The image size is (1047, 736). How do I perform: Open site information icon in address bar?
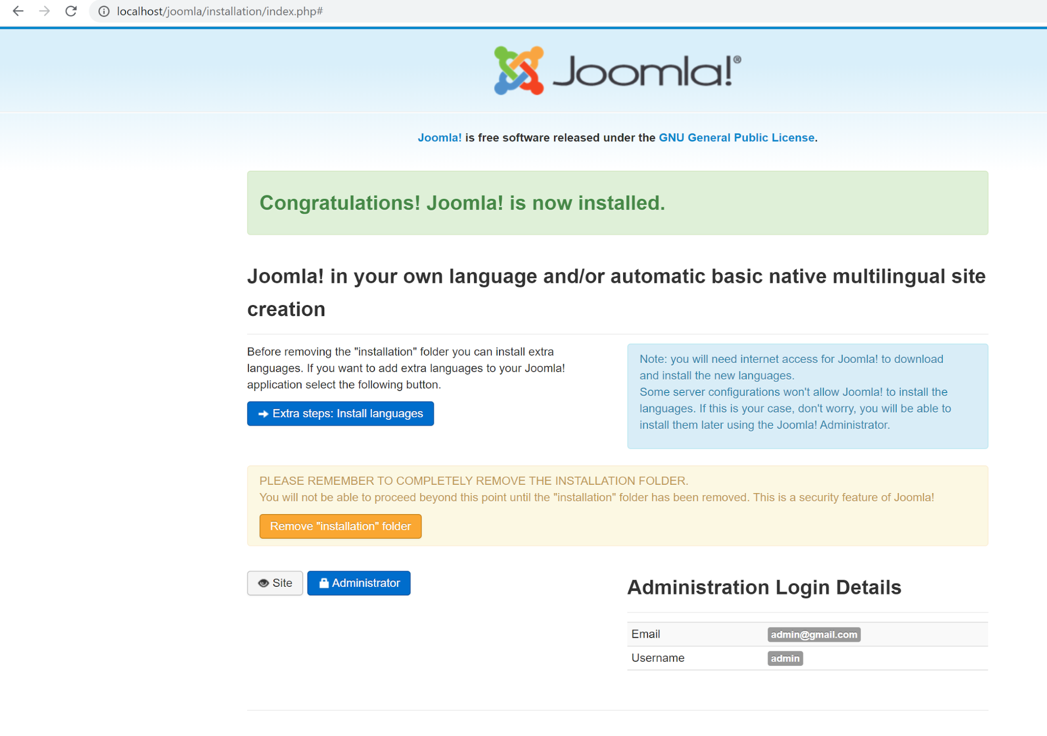(104, 11)
